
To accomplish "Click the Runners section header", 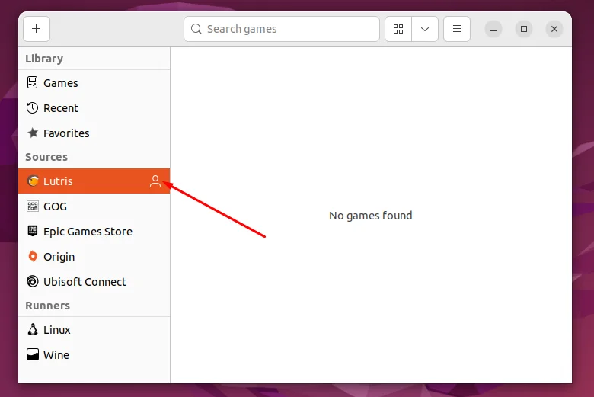I will (48, 306).
